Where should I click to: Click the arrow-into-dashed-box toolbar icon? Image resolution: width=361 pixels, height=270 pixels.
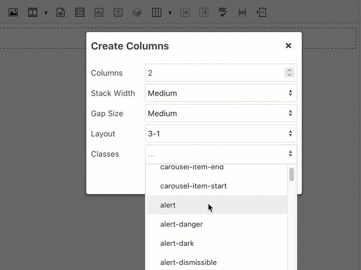pyautogui.click(x=262, y=12)
